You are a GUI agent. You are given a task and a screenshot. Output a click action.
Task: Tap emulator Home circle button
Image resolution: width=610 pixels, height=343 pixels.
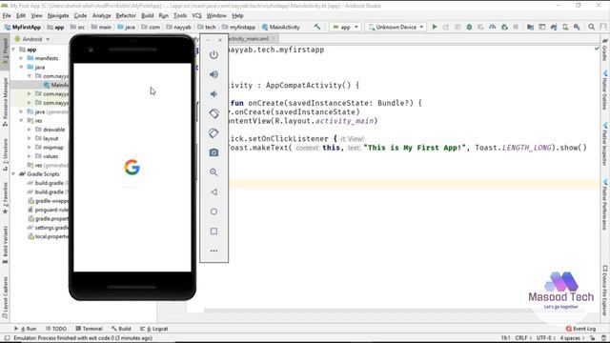(213, 212)
